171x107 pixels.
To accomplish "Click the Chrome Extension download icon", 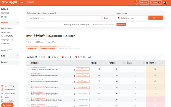I will click(2, 89).
